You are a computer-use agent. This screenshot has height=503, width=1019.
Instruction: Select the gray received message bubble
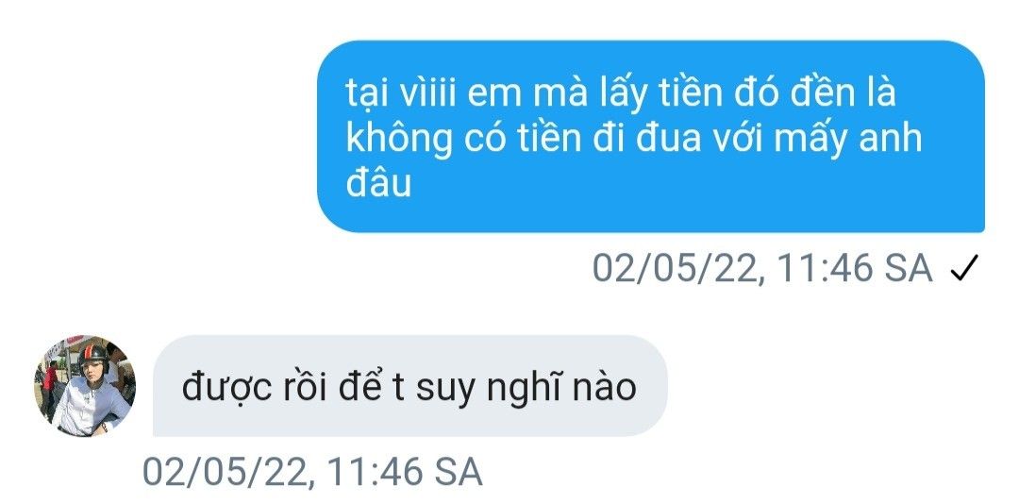click(410, 386)
